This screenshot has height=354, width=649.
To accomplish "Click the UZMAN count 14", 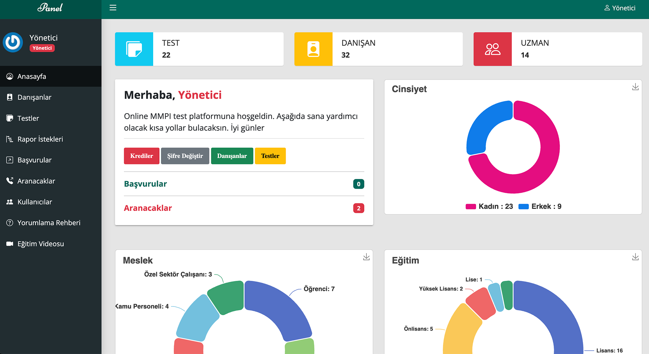I will 525,55.
